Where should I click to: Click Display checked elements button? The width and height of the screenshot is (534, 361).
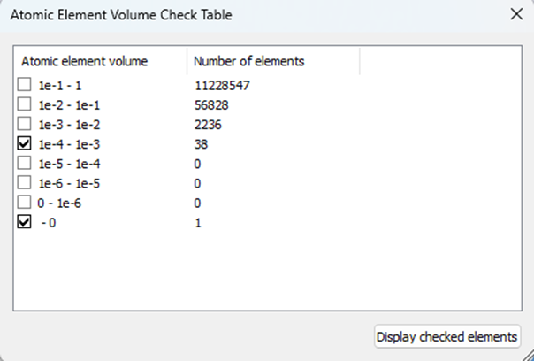pyautogui.click(x=447, y=336)
